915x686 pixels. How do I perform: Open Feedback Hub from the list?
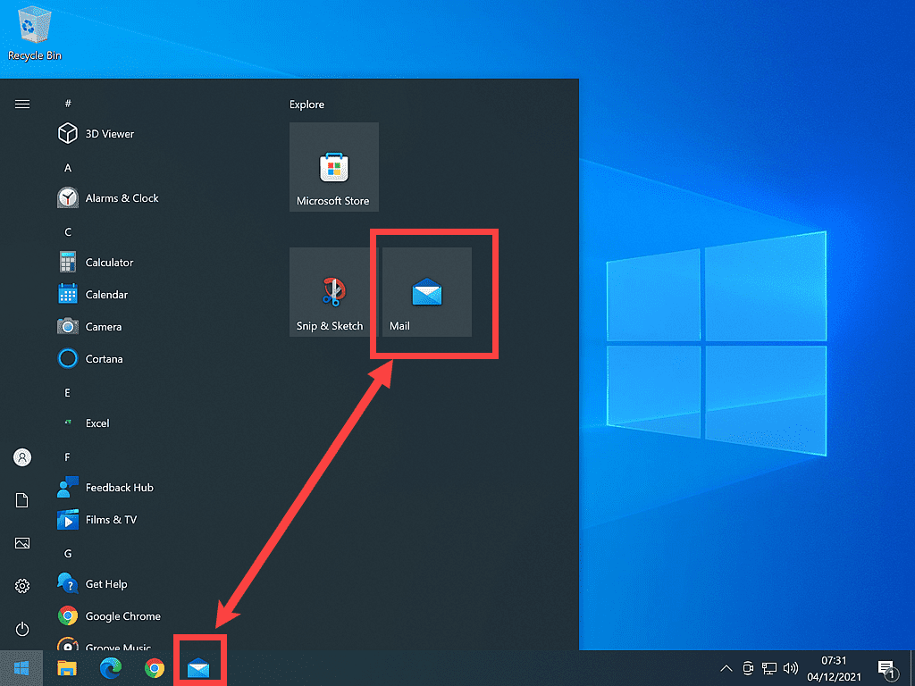(x=119, y=488)
